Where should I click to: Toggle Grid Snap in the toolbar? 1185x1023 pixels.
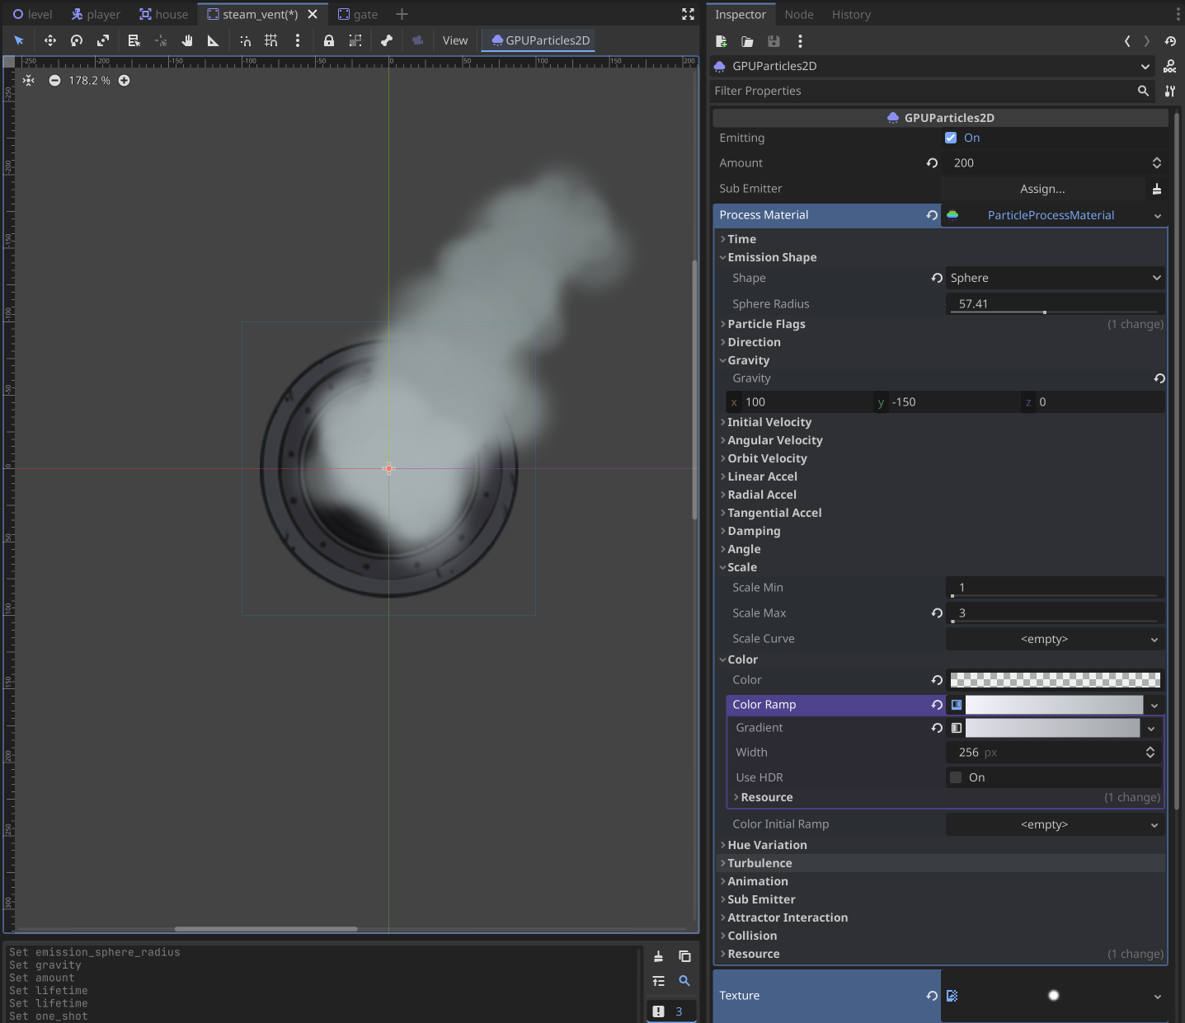click(x=271, y=40)
